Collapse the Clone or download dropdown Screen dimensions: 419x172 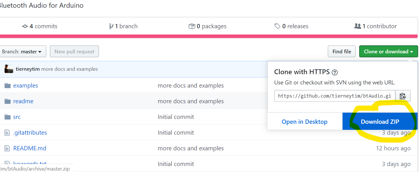388,52
